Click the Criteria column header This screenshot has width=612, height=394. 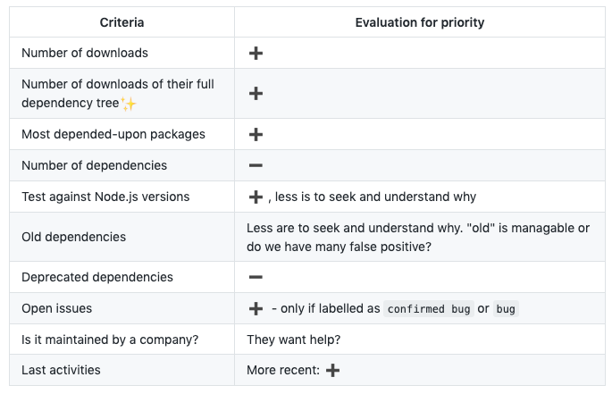pyautogui.click(x=122, y=22)
